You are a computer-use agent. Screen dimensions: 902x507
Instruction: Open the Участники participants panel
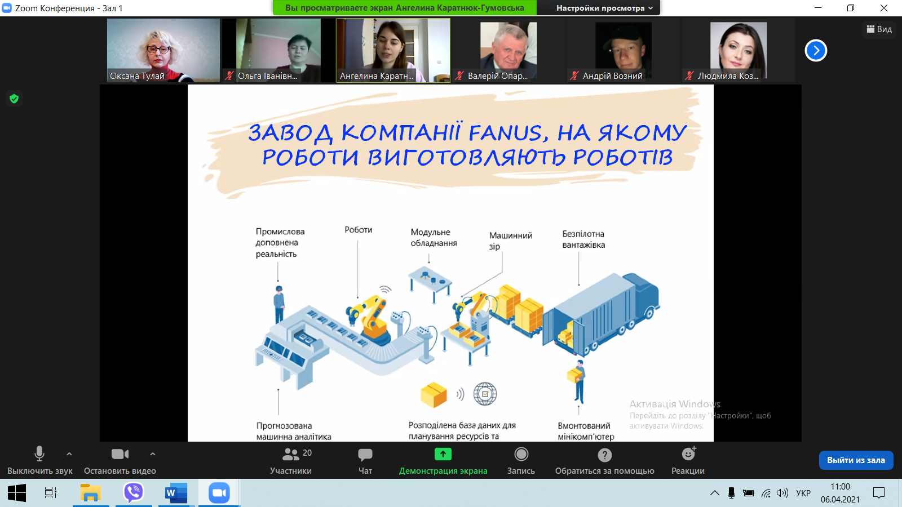[291, 460]
